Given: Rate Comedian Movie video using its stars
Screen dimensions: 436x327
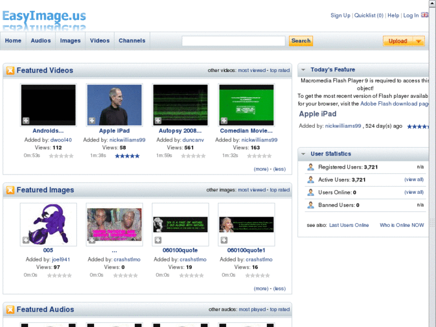Looking at the screenshot, I should click(x=259, y=156).
